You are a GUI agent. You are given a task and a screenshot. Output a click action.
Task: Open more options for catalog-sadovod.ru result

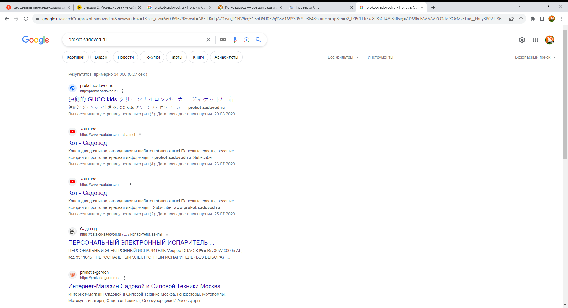pyautogui.click(x=167, y=234)
